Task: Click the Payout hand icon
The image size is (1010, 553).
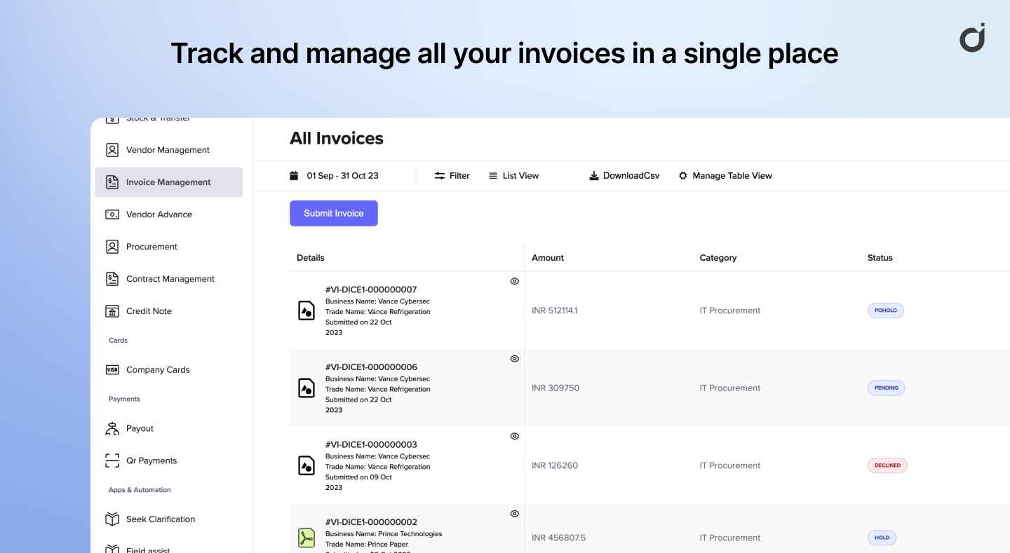Action: [112, 428]
